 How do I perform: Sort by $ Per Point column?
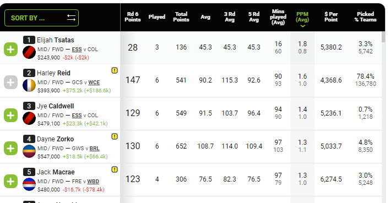pos(331,17)
